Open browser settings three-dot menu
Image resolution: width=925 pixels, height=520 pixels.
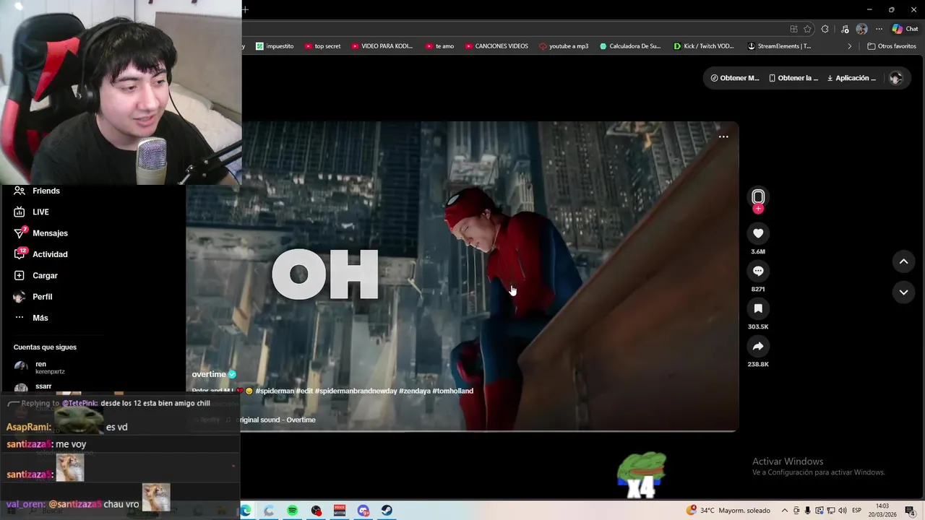(879, 29)
